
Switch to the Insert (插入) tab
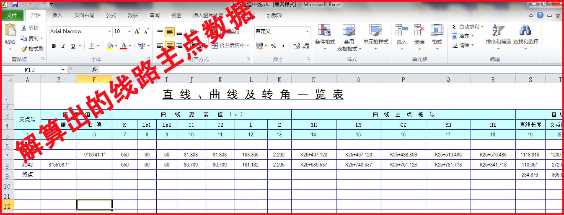(57, 15)
